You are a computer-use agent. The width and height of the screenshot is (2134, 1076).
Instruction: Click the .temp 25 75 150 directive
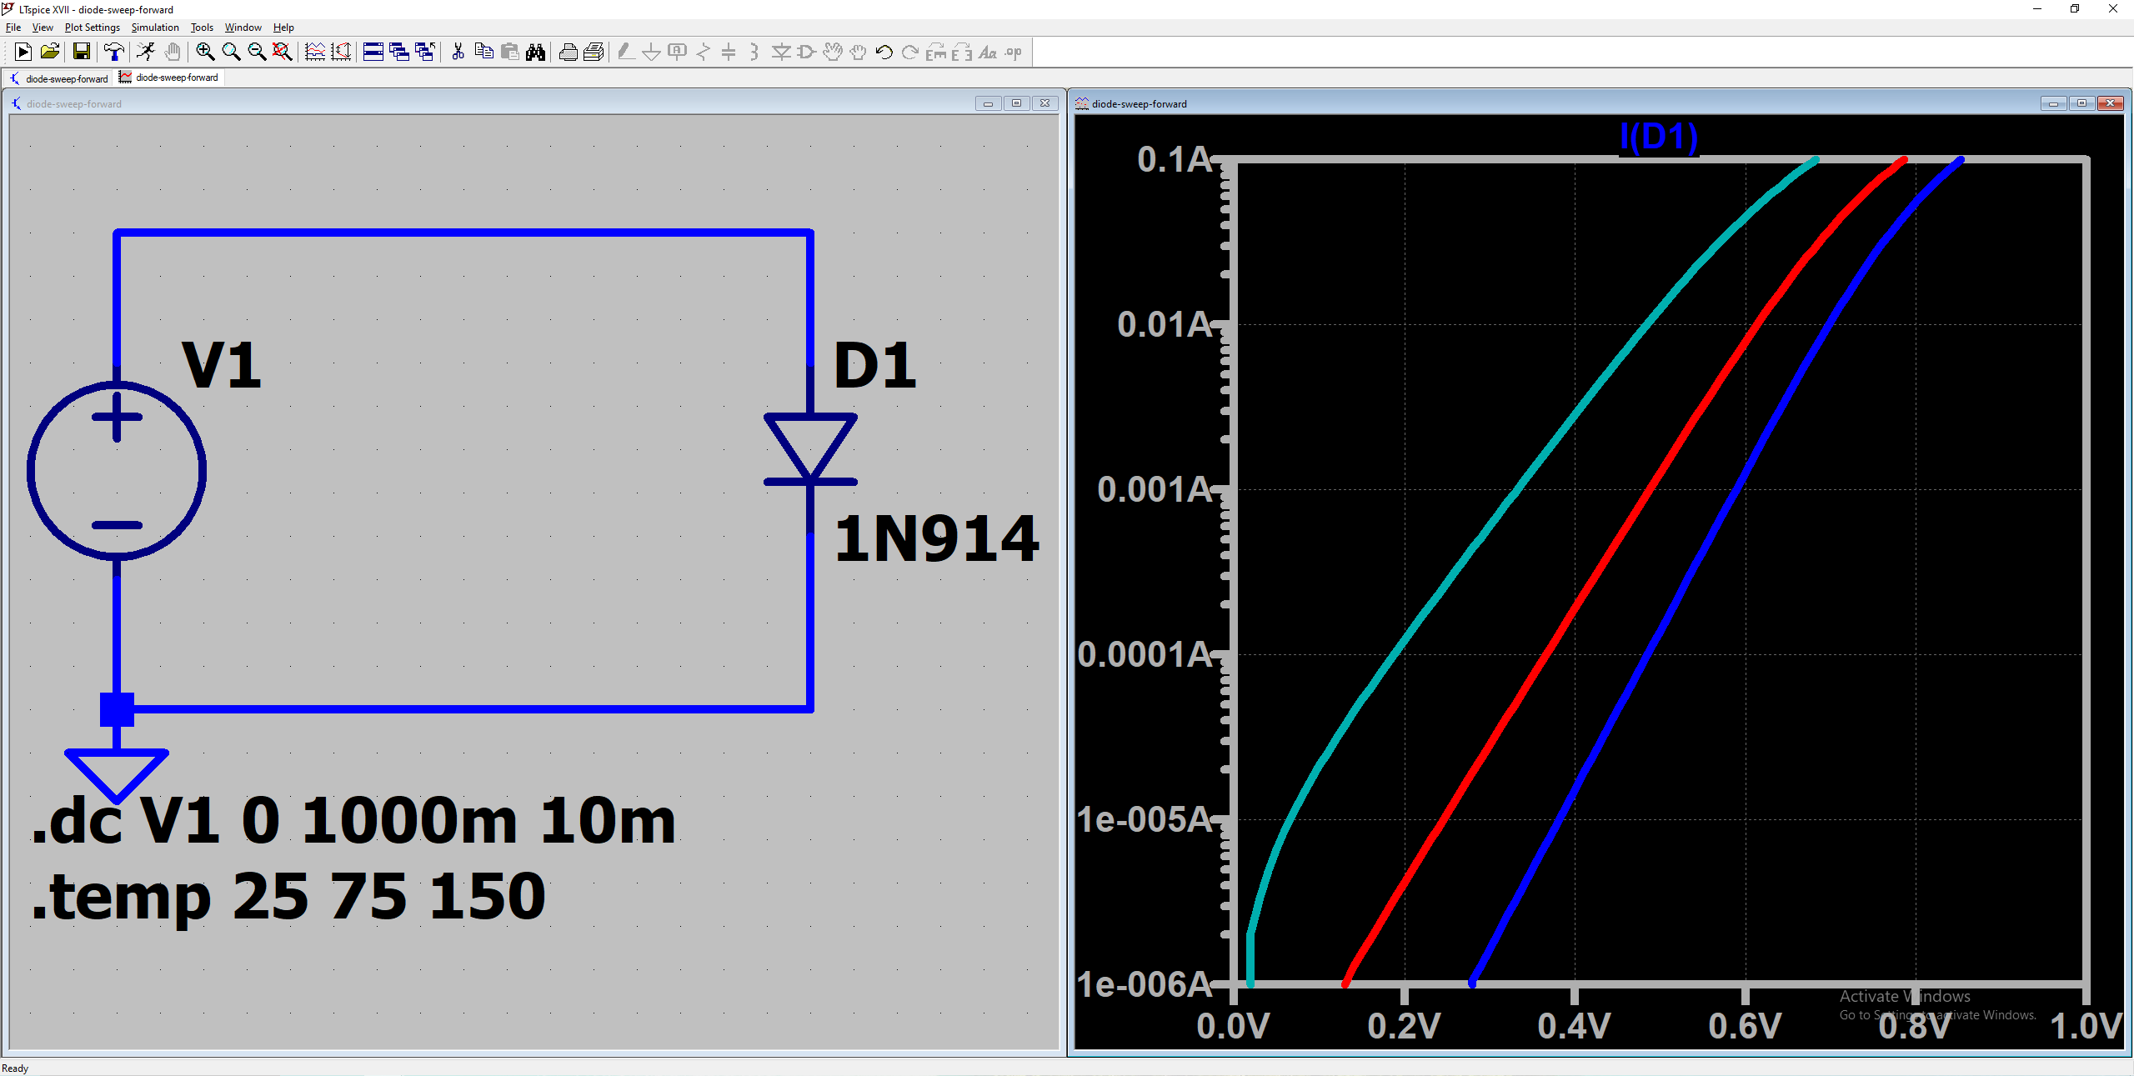288,897
